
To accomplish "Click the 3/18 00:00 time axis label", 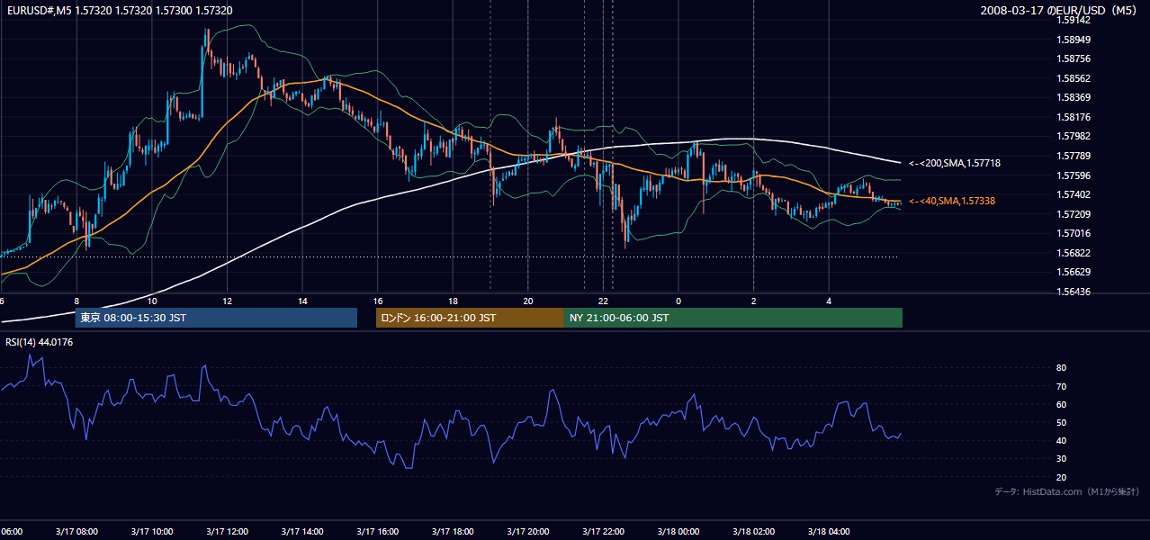I will (x=678, y=531).
